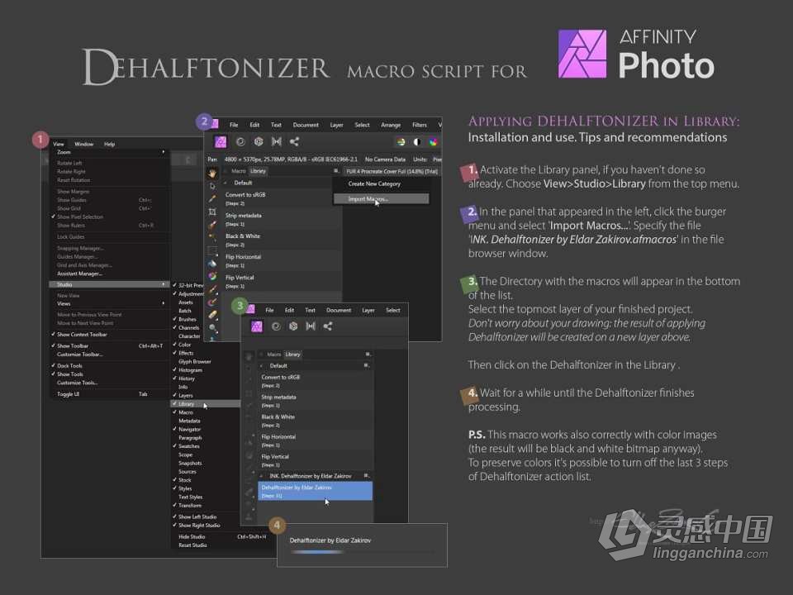Apply Auto Colour rainbow circle icon
The height and width of the screenshot is (595, 793).
pyautogui.click(x=434, y=142)
